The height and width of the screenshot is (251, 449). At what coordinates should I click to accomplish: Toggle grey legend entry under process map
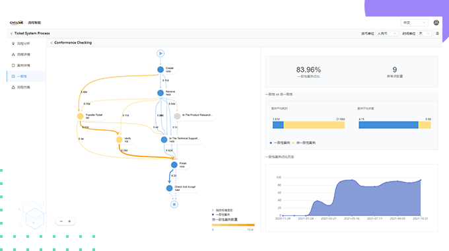223,210
